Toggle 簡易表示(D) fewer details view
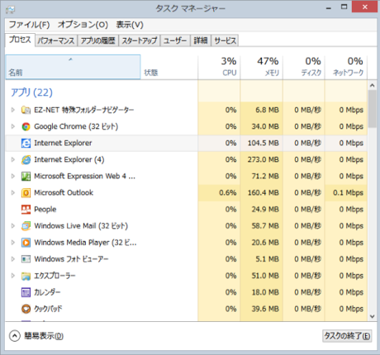This screenshot has height=355, width=380. [36, 336]
